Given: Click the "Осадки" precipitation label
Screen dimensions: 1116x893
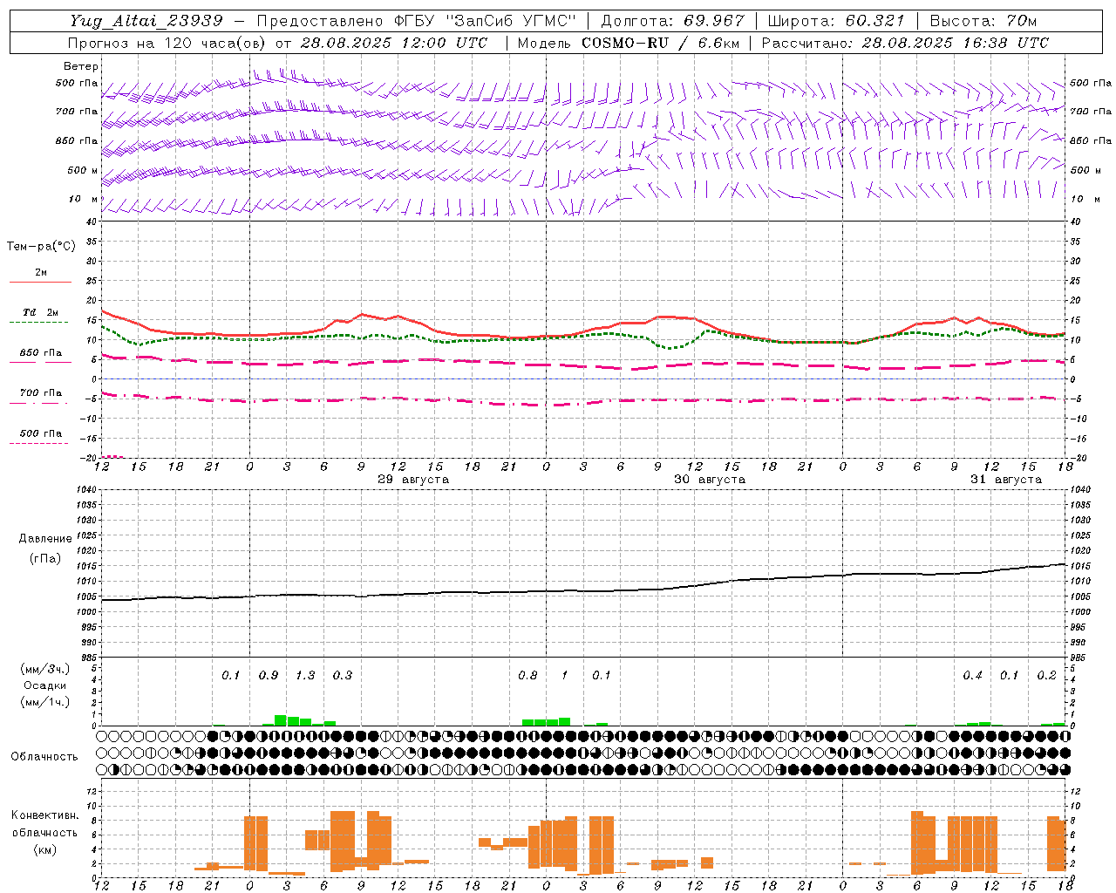Looking at the screenshot, I should pos(44,685).
